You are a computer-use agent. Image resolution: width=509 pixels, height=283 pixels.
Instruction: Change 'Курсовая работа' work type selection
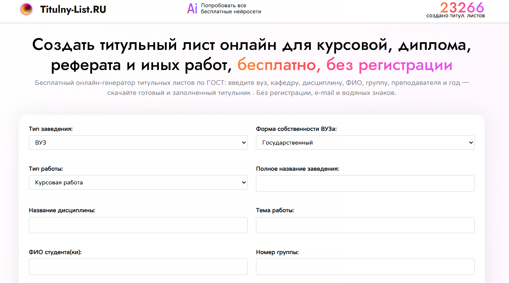pos(138,182)
